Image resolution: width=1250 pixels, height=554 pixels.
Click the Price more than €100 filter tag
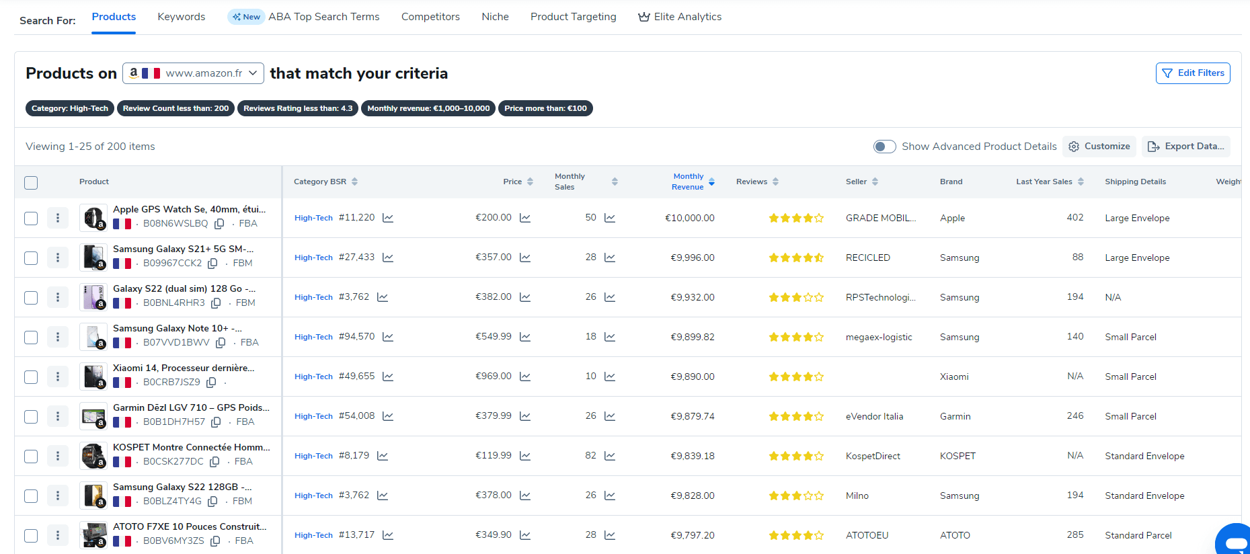(545, 108)
